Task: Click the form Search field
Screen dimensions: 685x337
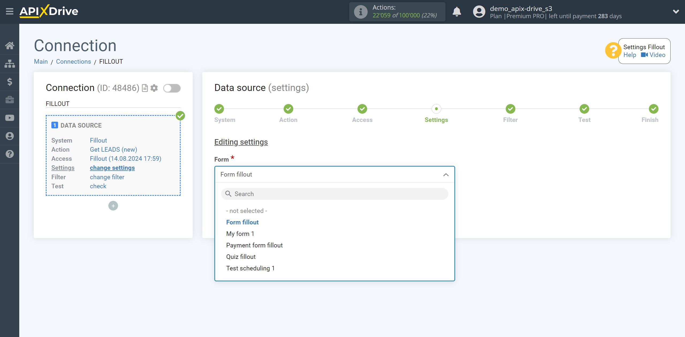Action: (x=334, y=194)
